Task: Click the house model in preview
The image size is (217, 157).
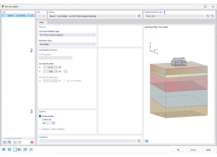Action: click(x=179, y=62)
